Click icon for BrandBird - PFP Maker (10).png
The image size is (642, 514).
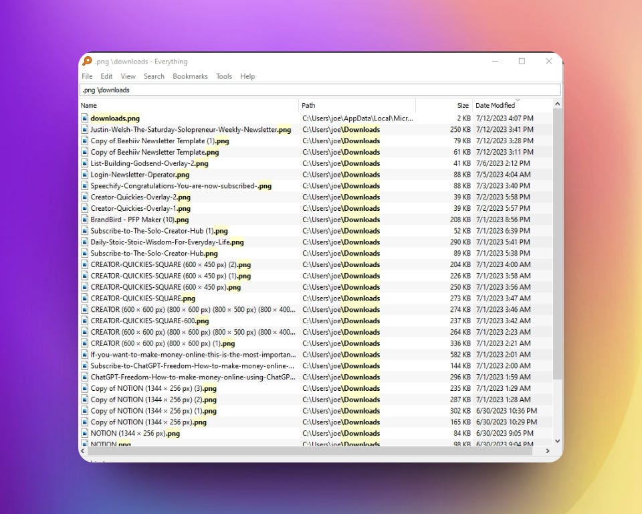pos(85,220)
